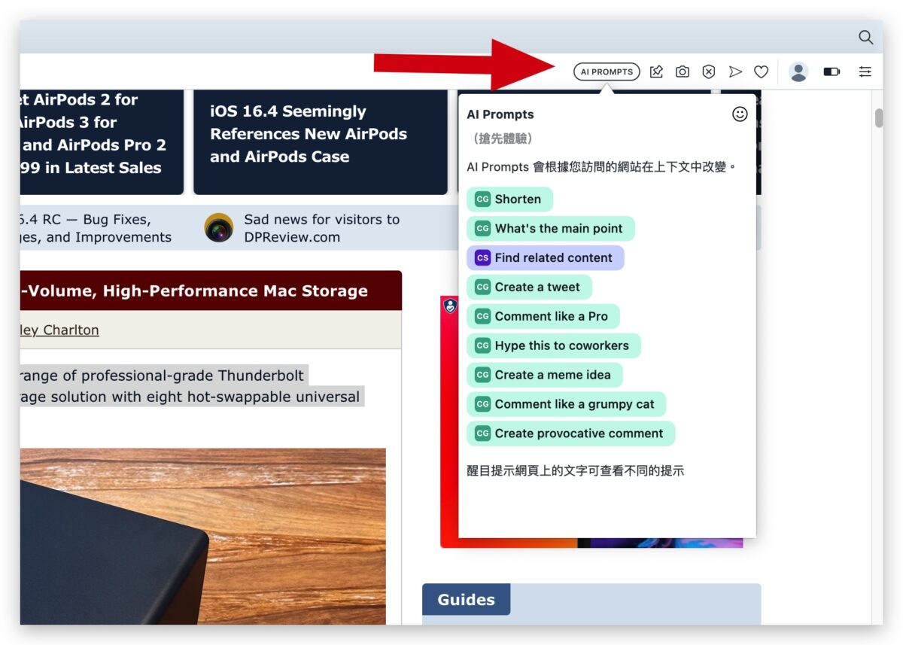Choose Create a tweet prompt

point(529,288)
